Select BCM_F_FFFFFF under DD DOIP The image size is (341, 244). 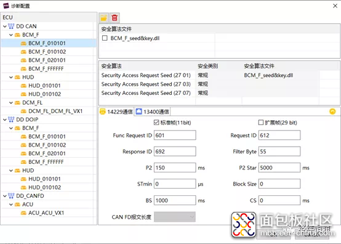[46, 162]
